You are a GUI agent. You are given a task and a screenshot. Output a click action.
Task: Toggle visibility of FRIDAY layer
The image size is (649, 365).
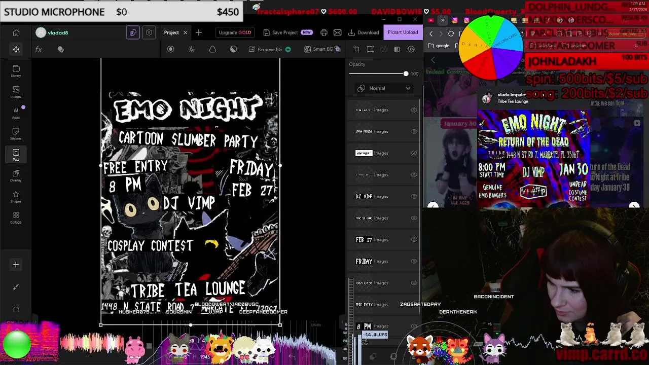[x=414, y=262]
